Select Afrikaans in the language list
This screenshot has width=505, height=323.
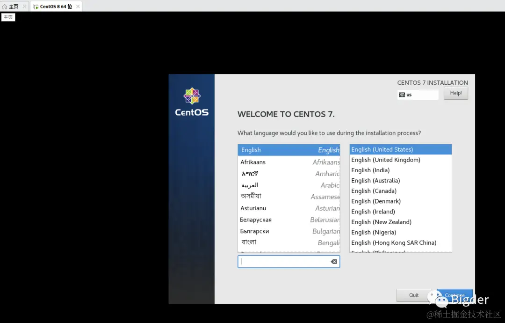289,162
